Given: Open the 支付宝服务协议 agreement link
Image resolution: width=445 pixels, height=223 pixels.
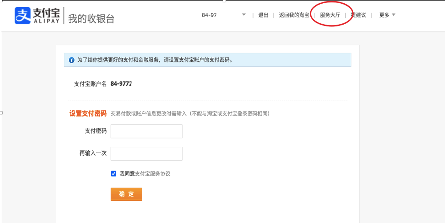Looking at the screenshot, I should 152,174.
